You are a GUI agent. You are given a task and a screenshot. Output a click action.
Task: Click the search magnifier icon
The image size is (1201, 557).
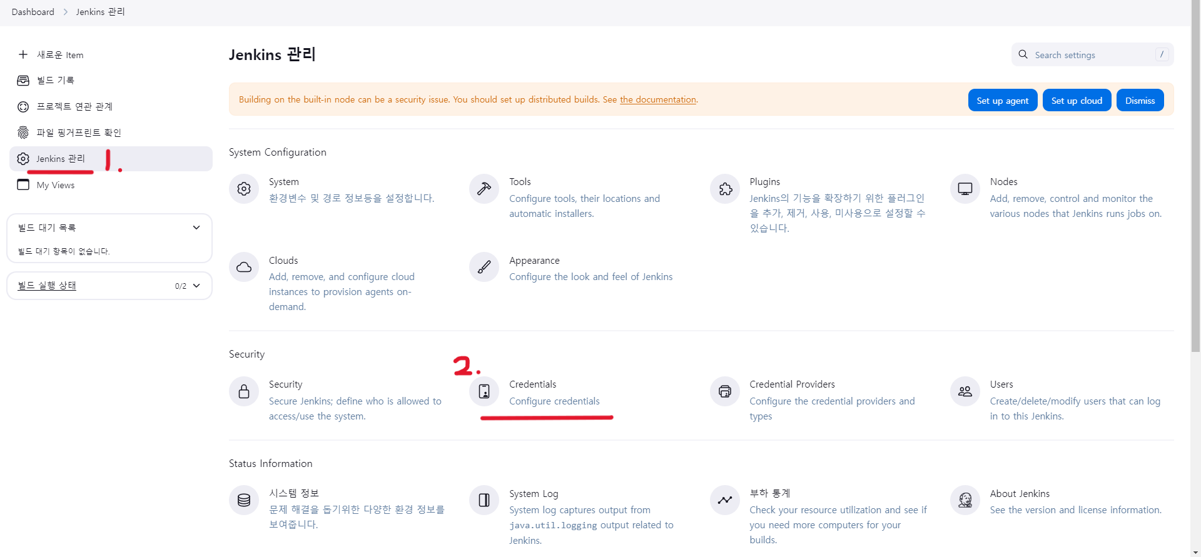1023,54
